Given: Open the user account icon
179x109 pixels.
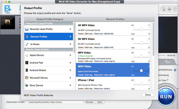Looking at the screenshot, I should [x=164, y=9].
